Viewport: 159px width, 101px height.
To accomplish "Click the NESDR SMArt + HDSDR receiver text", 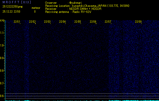I will (83, 9).
